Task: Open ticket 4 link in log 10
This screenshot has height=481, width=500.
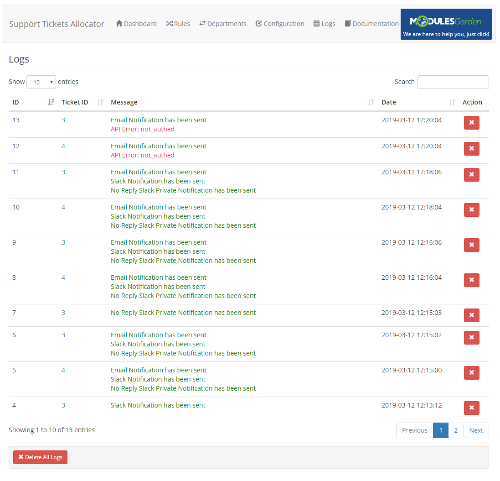Action: tap(63, 207)
